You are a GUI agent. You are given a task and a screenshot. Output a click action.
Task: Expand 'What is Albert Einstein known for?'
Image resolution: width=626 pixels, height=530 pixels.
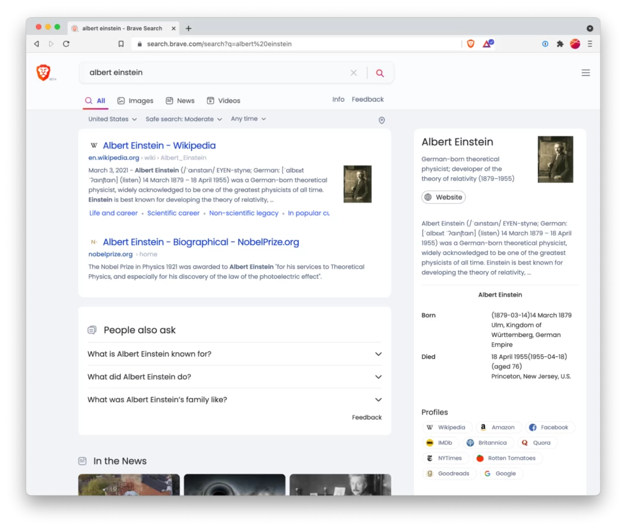tap(234, 354)
